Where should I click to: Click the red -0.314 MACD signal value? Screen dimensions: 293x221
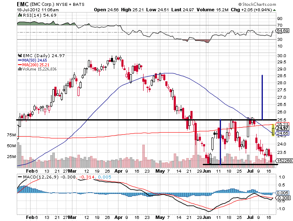[x=87, y=177]
